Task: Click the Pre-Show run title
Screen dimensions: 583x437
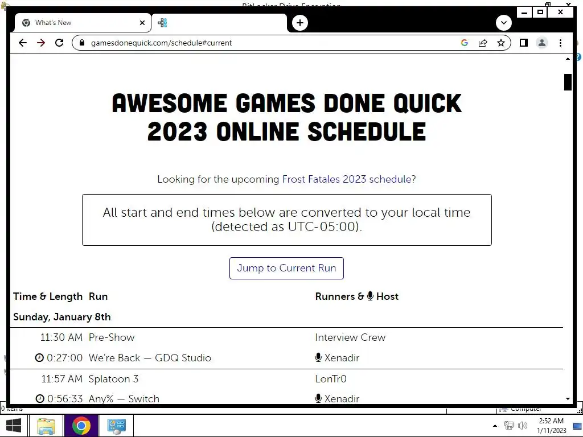Action: pyautogui.click(x=112, y=337)
